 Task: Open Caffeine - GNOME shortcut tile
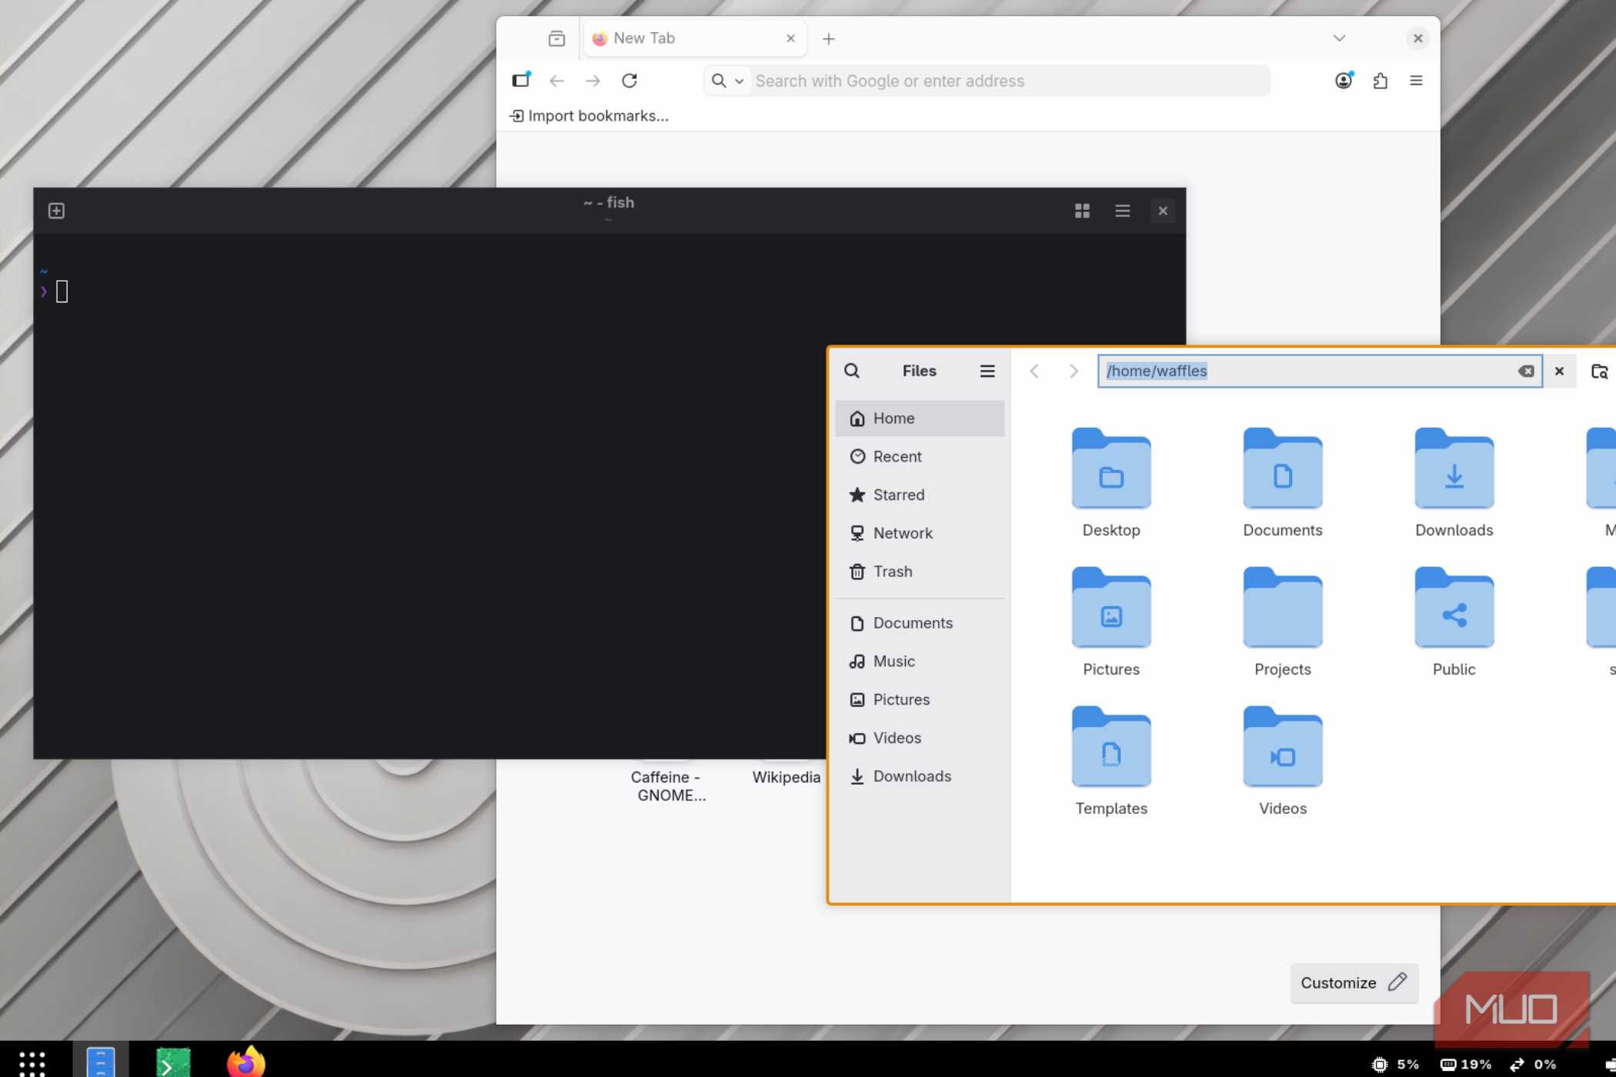tap(667, 786)
